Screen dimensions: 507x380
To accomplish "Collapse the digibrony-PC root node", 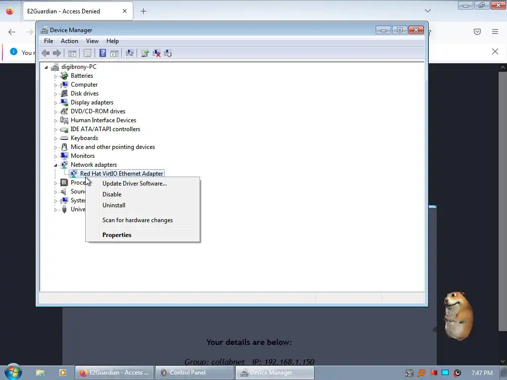I will [x=46, y=67].
